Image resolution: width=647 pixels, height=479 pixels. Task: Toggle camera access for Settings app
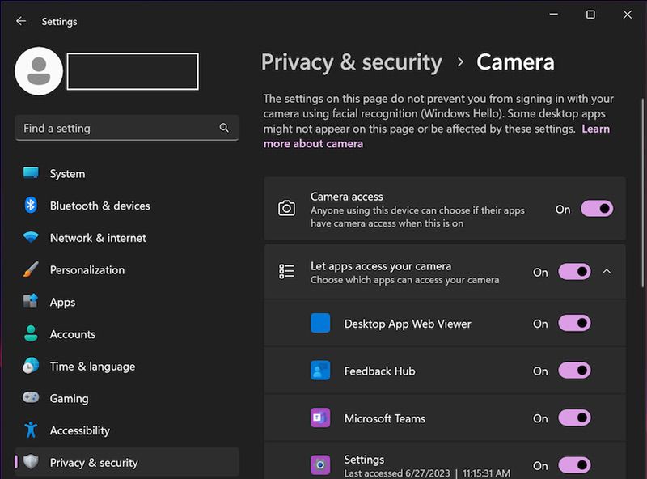click(574, 465)
